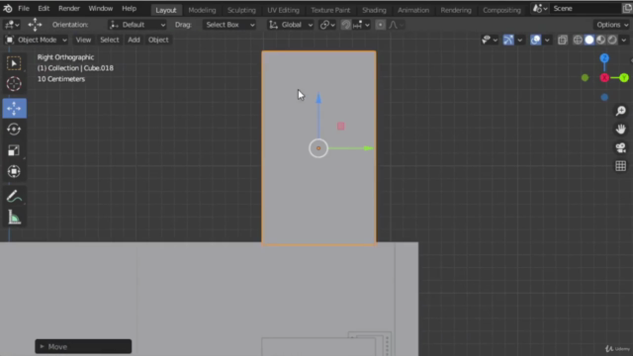This screenshot has width=633, height=356.
Task: Switch to Sculpting workspace tab
Action: 241,10
